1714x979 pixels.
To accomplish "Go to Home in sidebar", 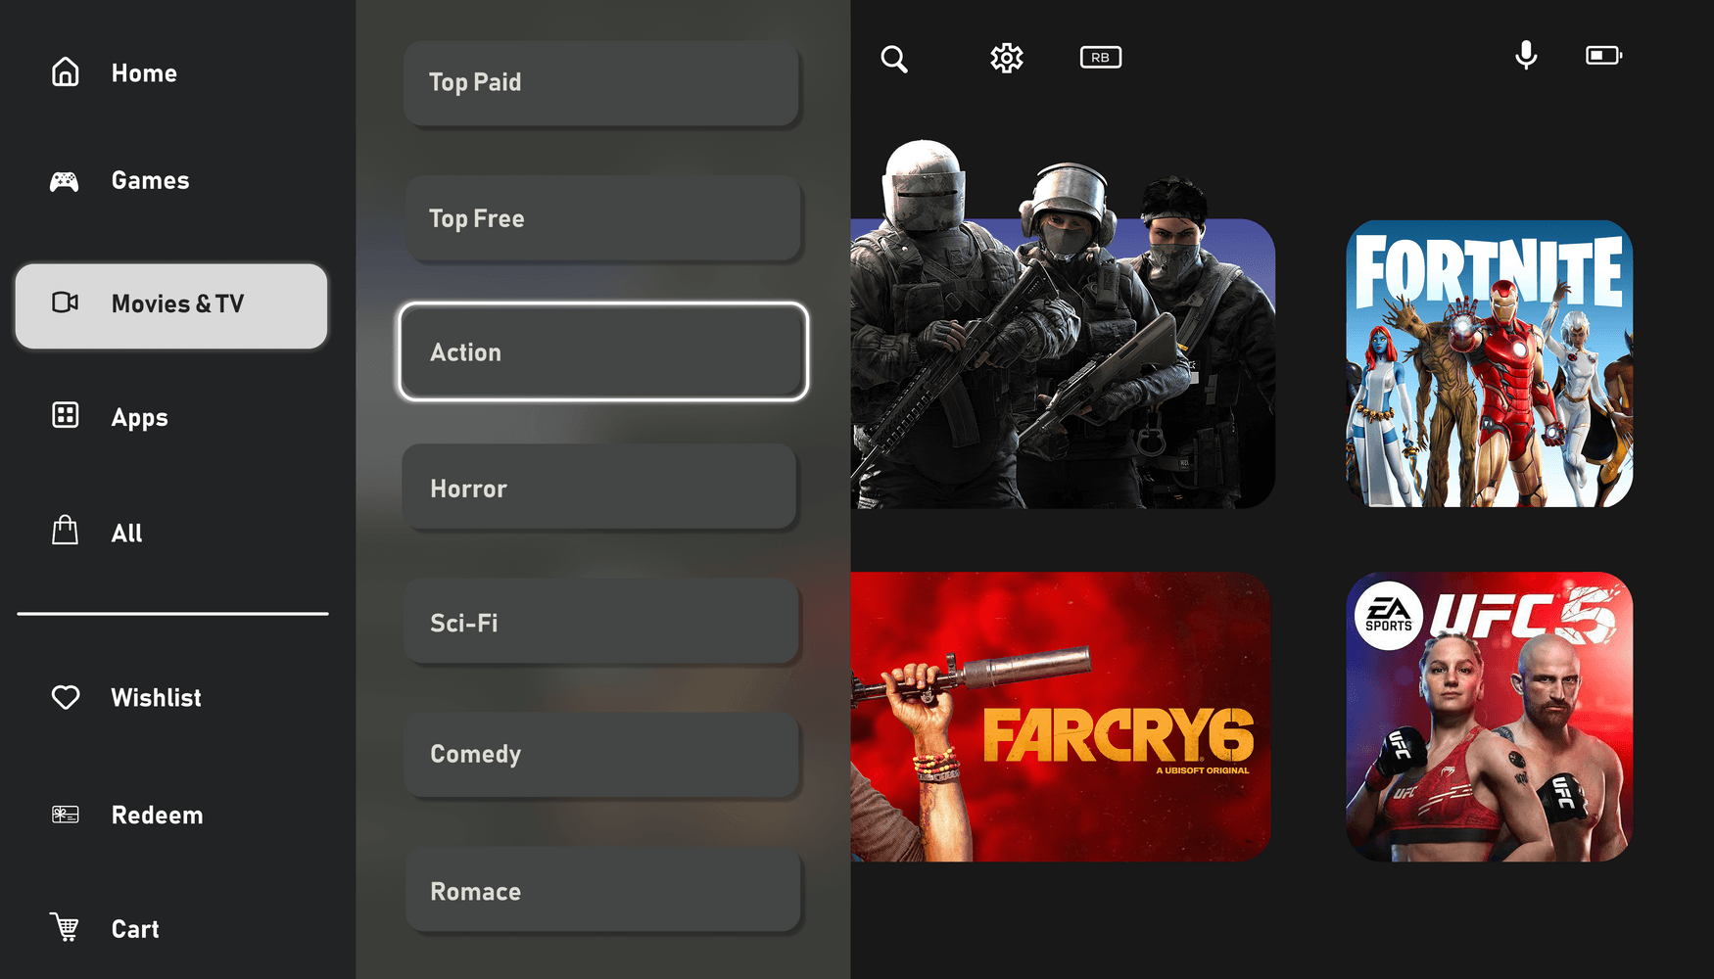I will (x=144, y=73).
